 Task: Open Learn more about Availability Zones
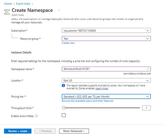tap(102, 88)
